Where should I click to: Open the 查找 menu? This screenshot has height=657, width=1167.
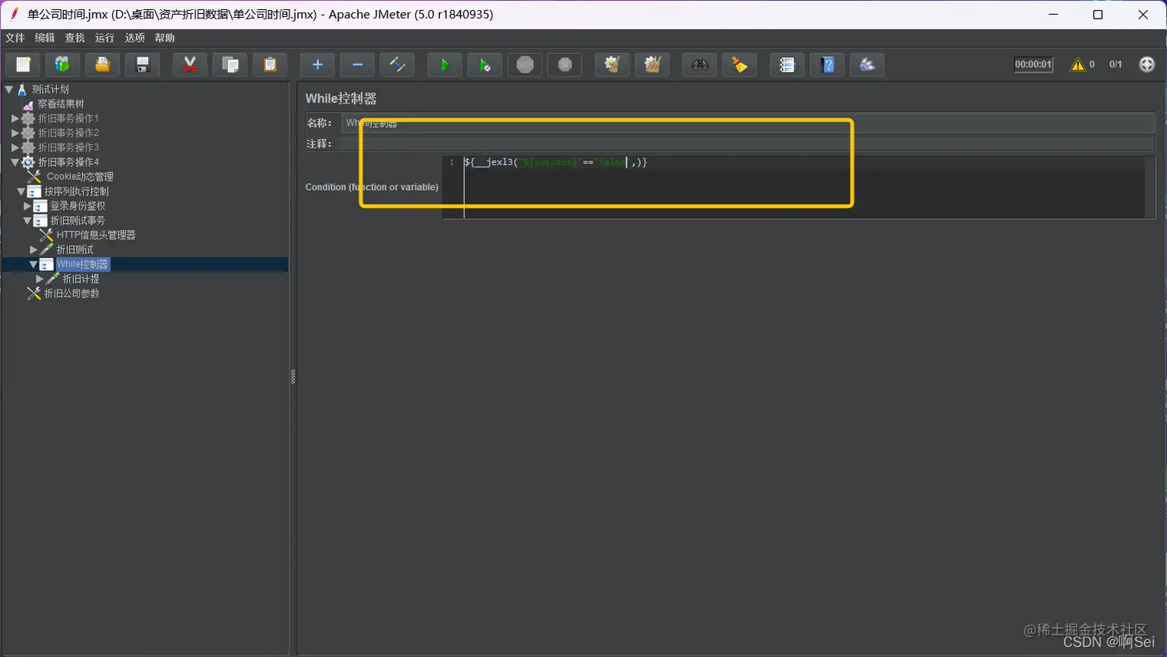tap(75, 38)
